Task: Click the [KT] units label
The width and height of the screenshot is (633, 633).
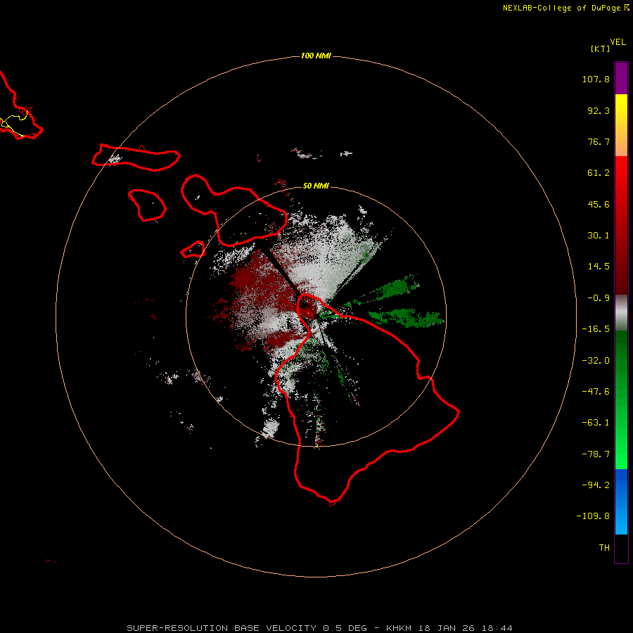Action: click(600, 49)
